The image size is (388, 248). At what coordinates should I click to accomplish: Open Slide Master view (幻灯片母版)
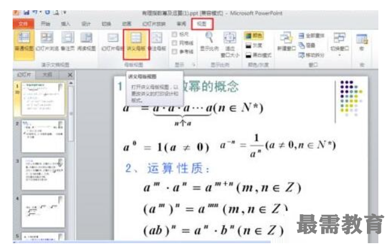[112, 42]
